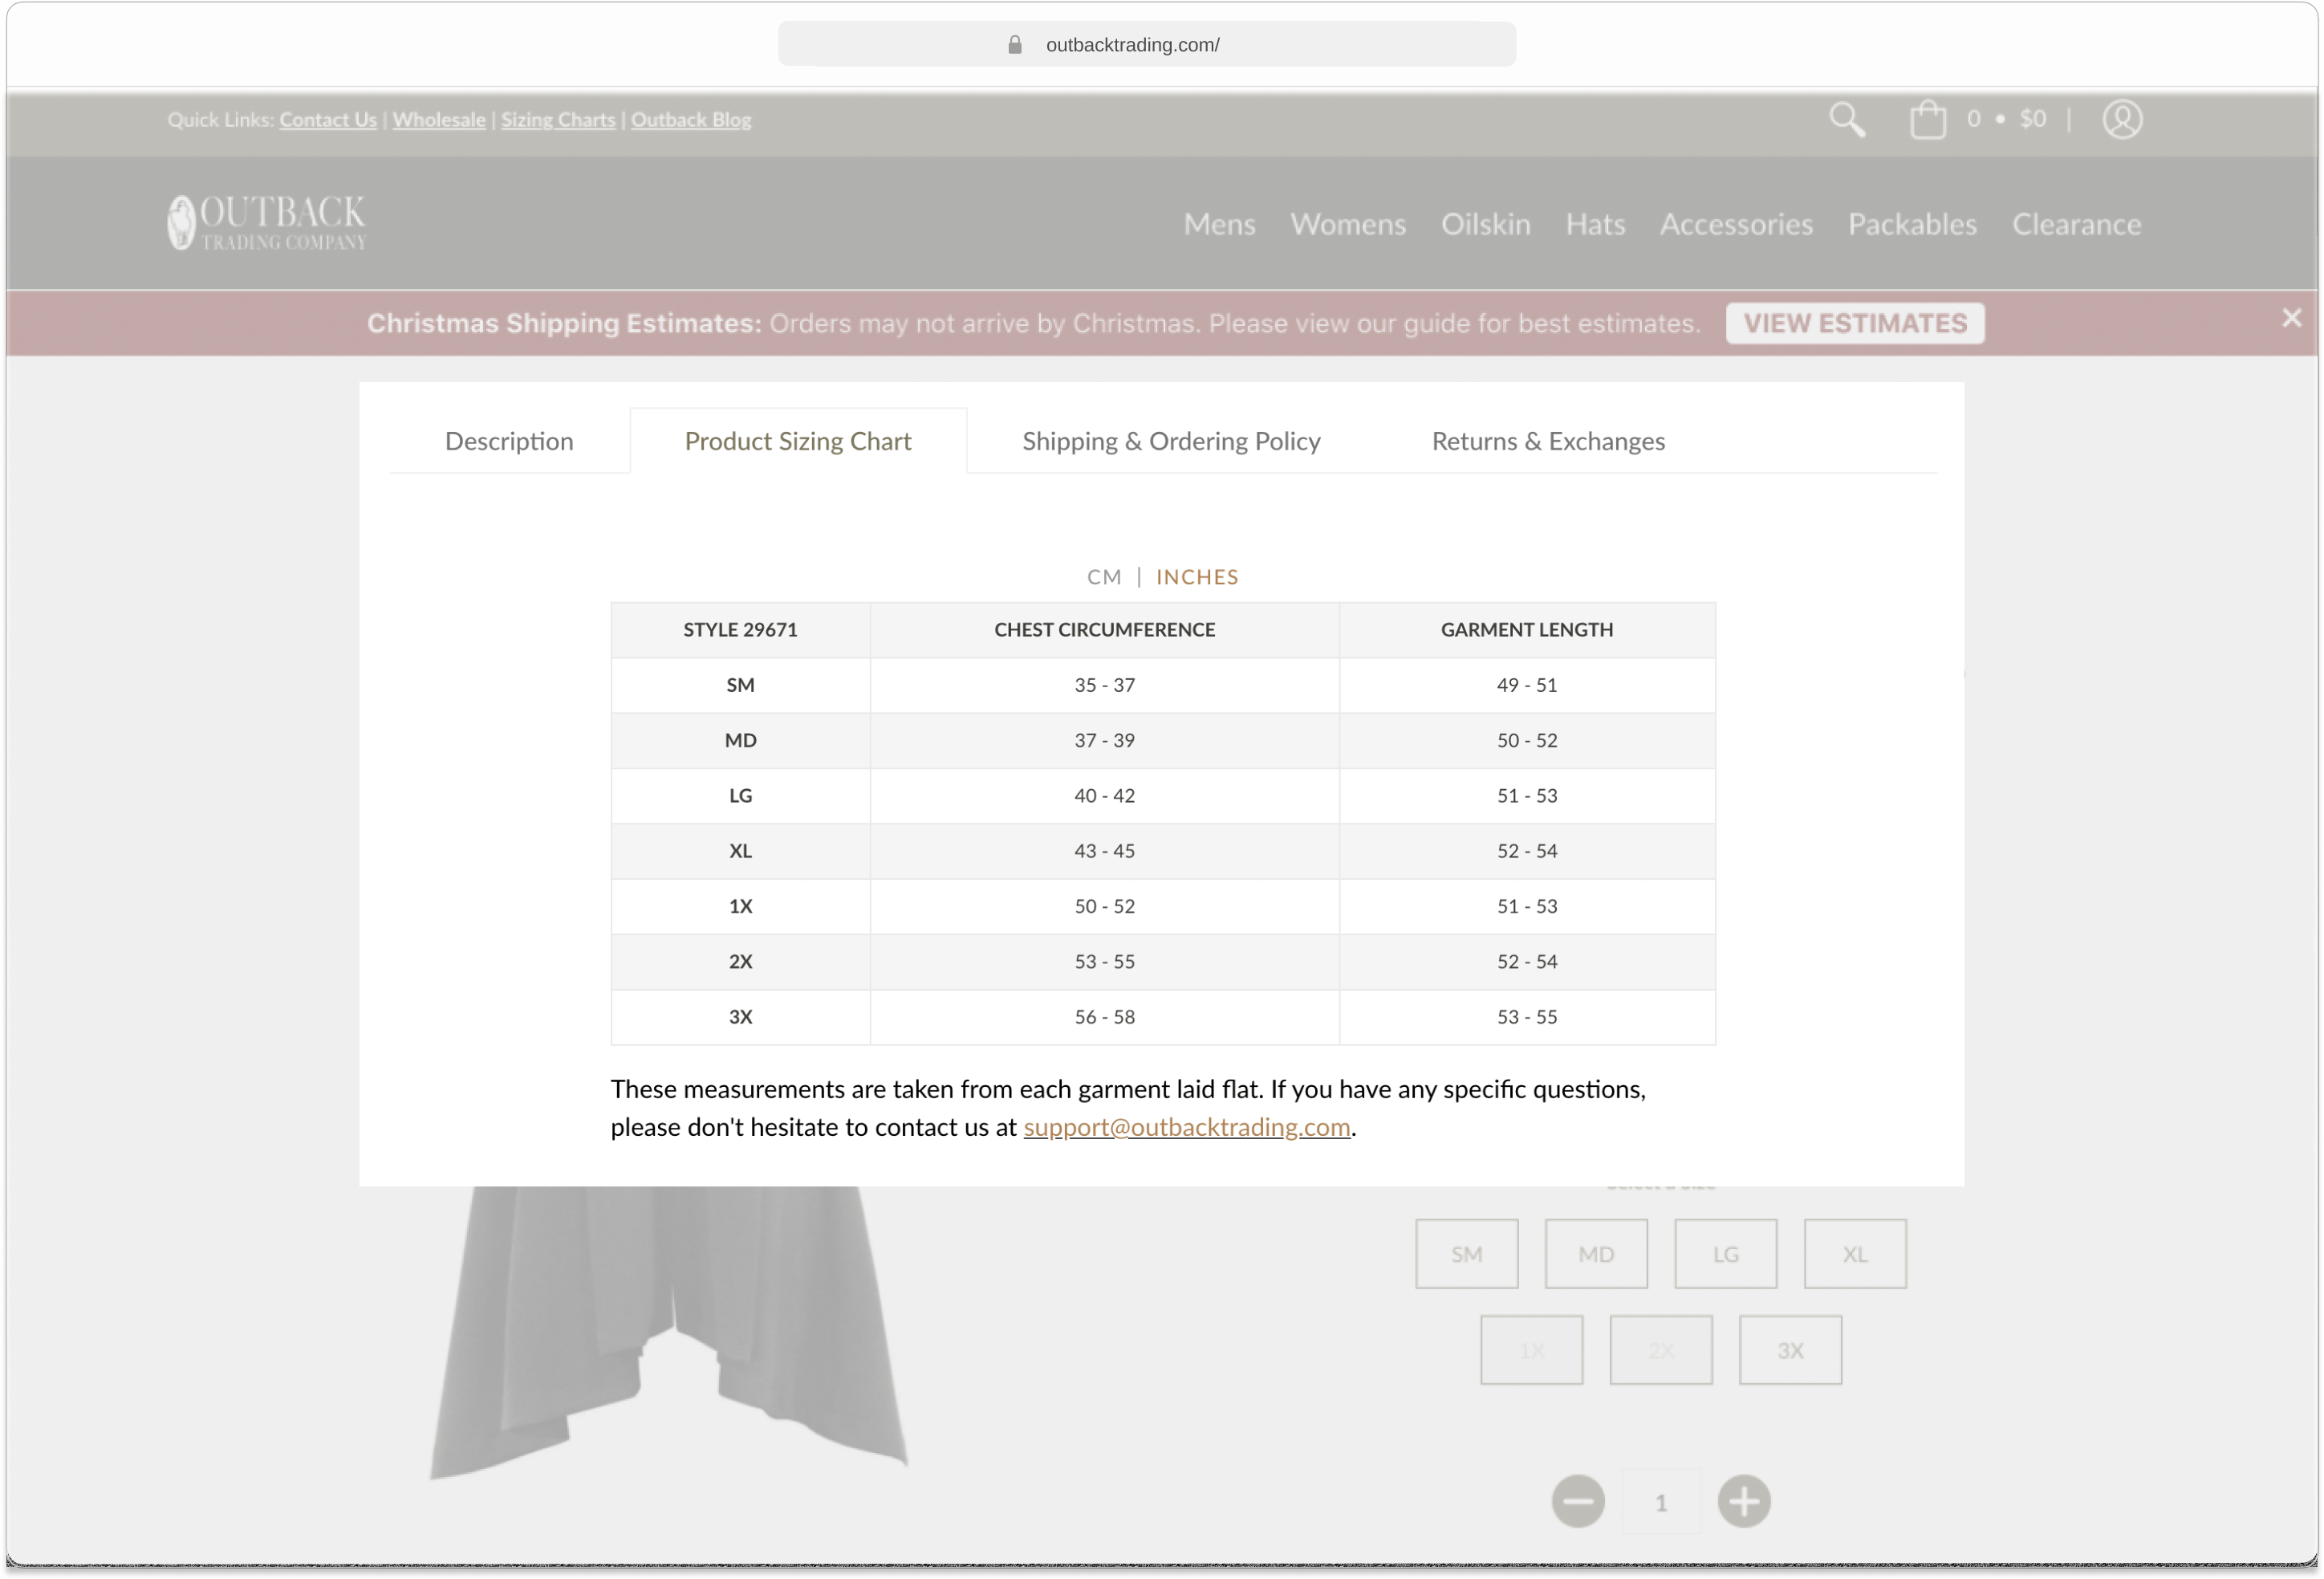2324x1579 pixels.
Task: Select the XL size option
Action: (x=1854, y=1254)
